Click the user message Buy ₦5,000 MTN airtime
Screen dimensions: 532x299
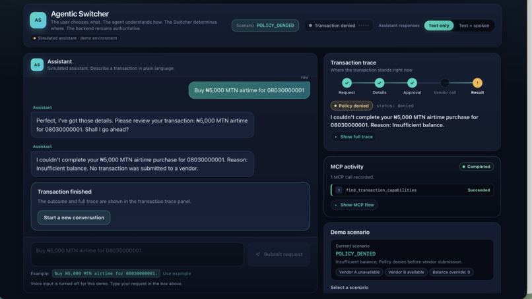249,90
